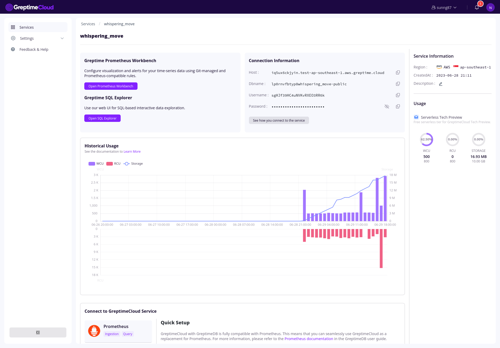This screenshot has width=500, height=348.
Task: Click the user avatar icon
Action: [x=490, y=8]
